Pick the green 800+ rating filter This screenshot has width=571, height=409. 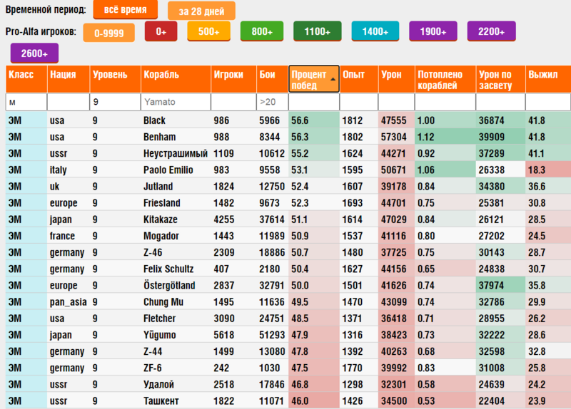(262, 31)
